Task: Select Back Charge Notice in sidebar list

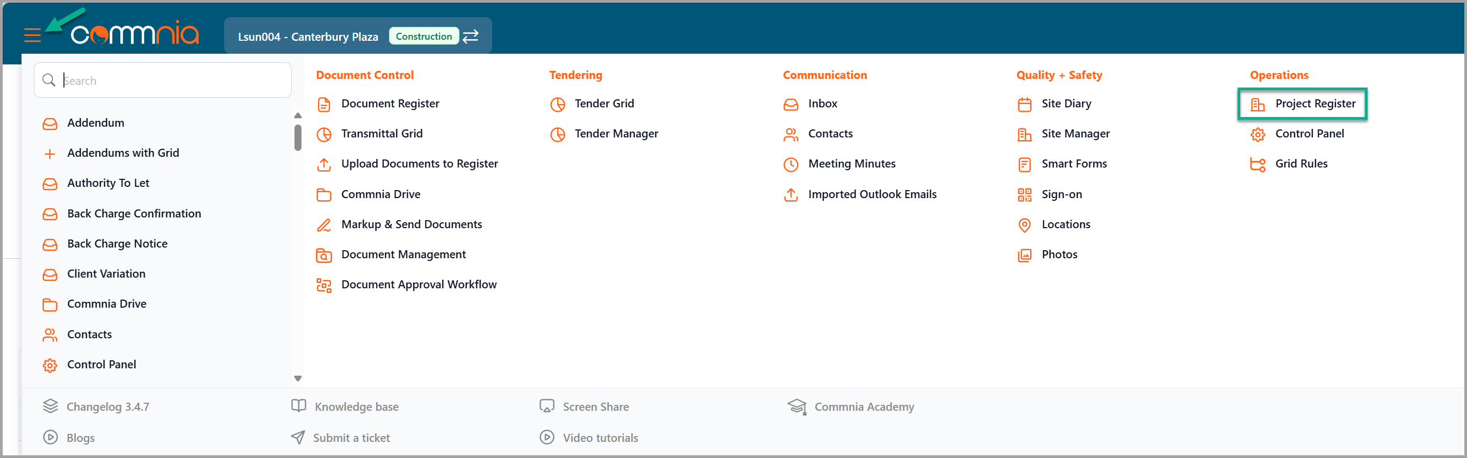Action: pos(117,244)
